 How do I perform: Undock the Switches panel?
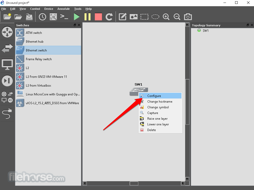point(75,25)
